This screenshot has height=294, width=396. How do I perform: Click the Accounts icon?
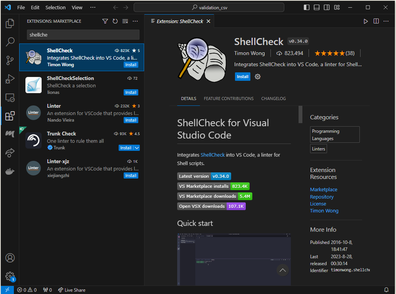click(x=10, y=258)
